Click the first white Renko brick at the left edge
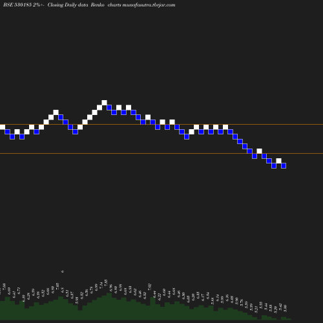 click(3, 127)
